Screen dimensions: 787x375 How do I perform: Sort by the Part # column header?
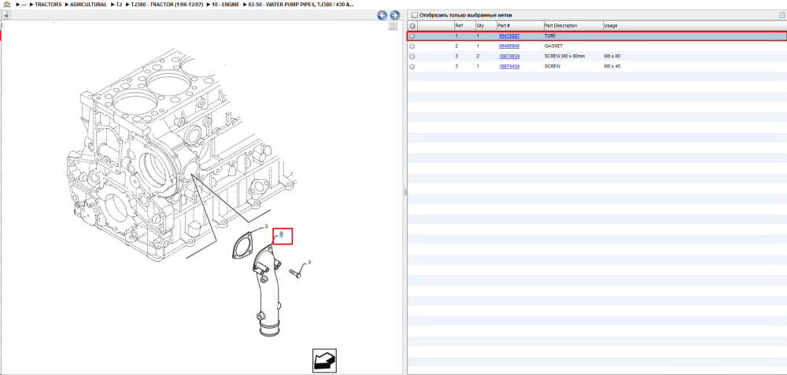[519, 26]
